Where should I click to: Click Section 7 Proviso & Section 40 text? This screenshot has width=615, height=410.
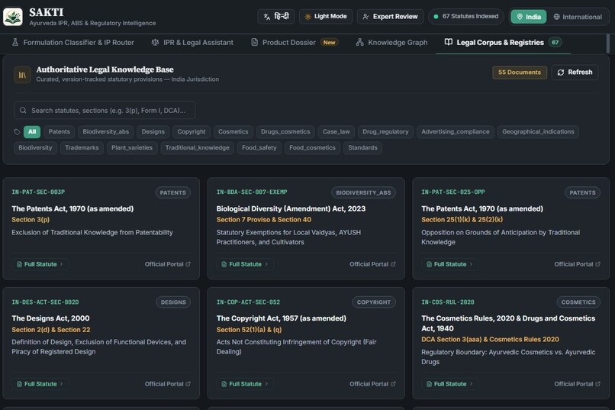pos(263,220)
